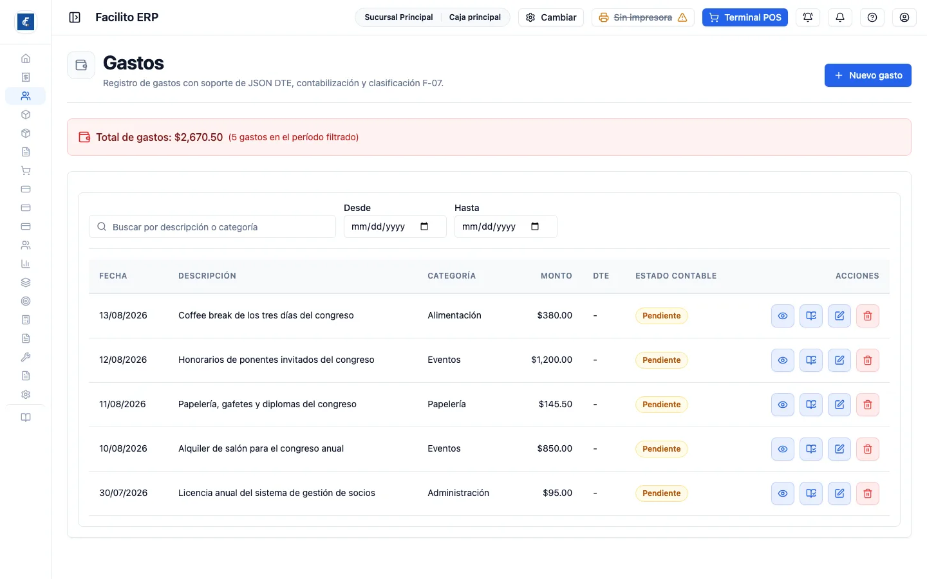Image resolution: width=927 pixels, height=579 pixels.
Task: Open the target sidebar icon
Action: 26,301
